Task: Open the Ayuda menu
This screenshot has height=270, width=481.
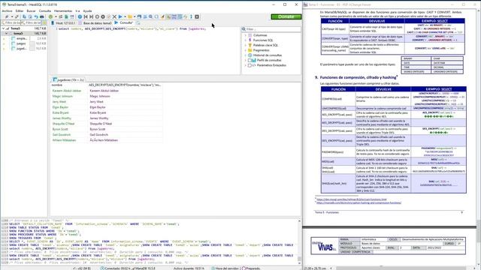Action: point(87,10)
